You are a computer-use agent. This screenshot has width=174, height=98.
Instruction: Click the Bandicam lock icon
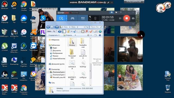(x=112, y=12)
